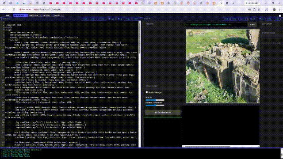Open the browser three-dot menu
The image size is (283, 159).
click(279, 9)
